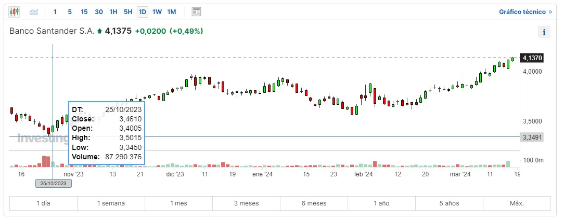Switch to the 1 día range tab
Screen dimensions: 564x221
click(x=43, y=203)
